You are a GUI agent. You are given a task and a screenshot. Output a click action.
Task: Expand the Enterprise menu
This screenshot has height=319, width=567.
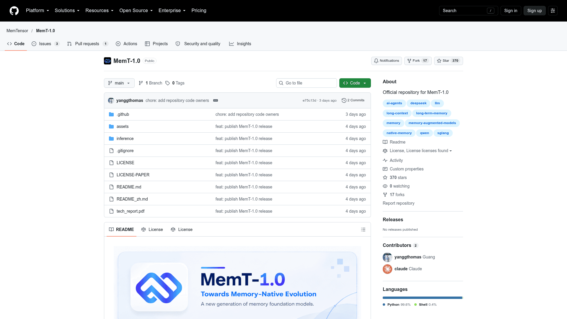tap(172, 11)
